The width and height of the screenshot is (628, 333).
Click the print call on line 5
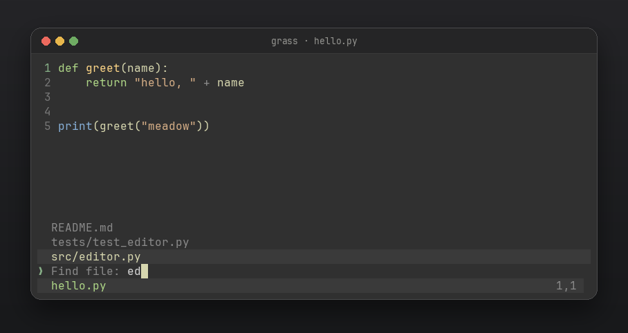pyautogui.click(x=75, y=126)
